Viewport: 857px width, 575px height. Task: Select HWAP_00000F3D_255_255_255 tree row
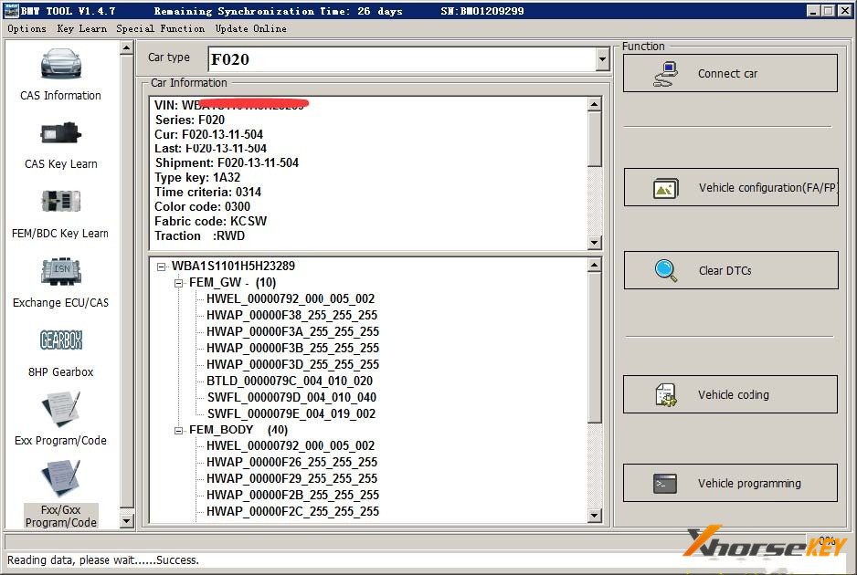(292, 364)
